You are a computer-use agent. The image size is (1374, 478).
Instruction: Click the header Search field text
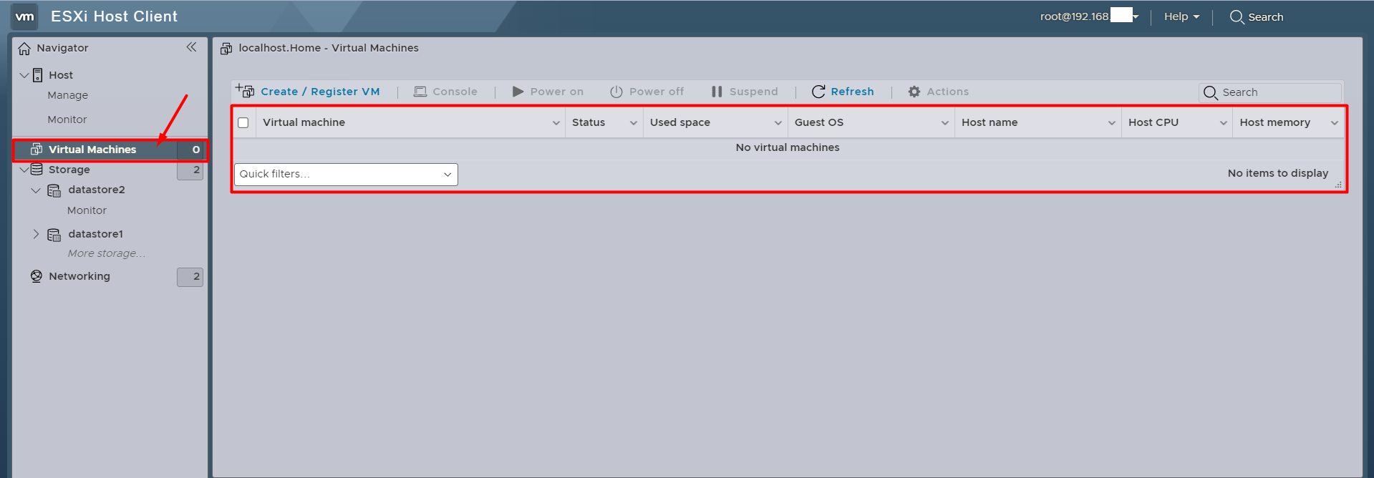[x=1266, y=17]
